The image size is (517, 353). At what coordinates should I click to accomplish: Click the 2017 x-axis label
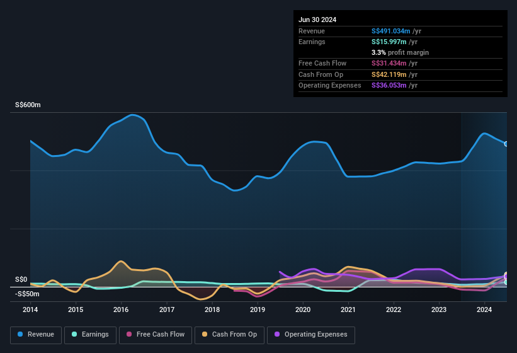pyautogui.click(x=167, y=310)
